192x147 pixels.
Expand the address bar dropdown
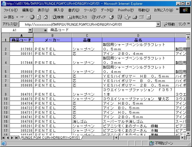[158, 24]
